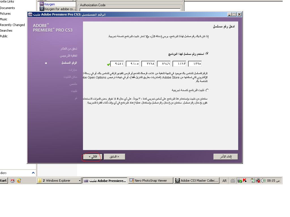Viewport: 290px width, 217px height.
Task: Click the installer icon in the title bar
Action: [x=30, y=14]
